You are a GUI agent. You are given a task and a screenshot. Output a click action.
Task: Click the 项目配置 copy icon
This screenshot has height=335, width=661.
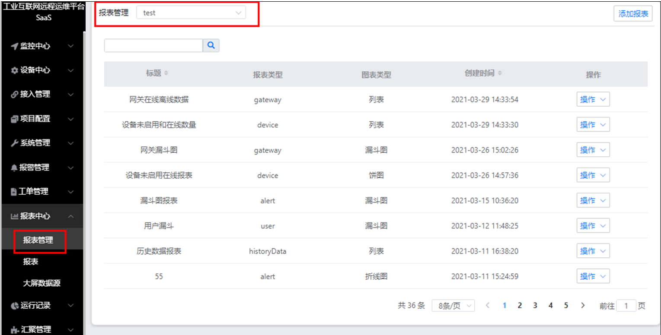coord(15,119)
